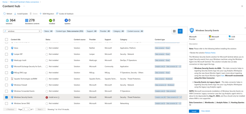Click the red Install error status icon
Viewport: 246px width, 114px height.
pyautogui.click(x=47, y=97)
